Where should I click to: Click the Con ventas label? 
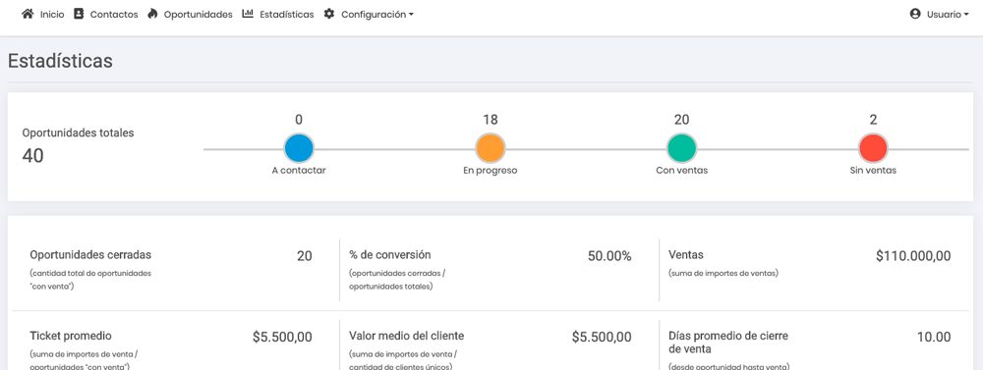(682, 171)
